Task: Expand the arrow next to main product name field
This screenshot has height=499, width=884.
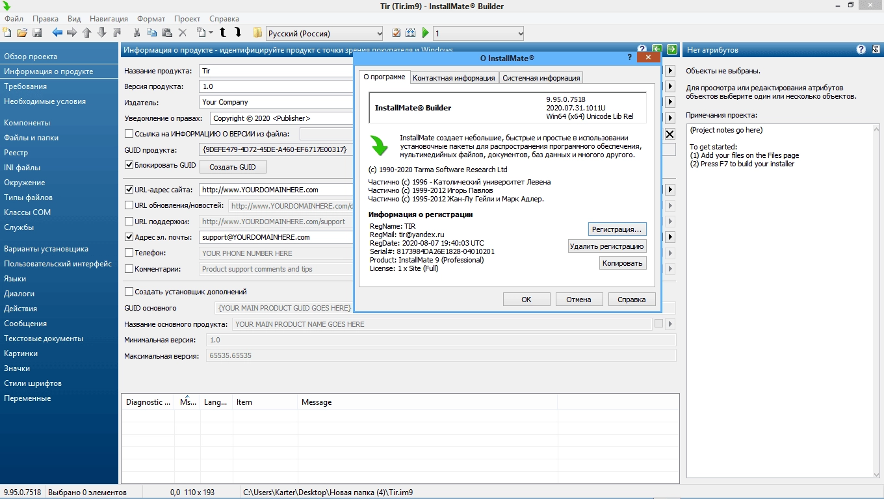Action: click(670, 324)
